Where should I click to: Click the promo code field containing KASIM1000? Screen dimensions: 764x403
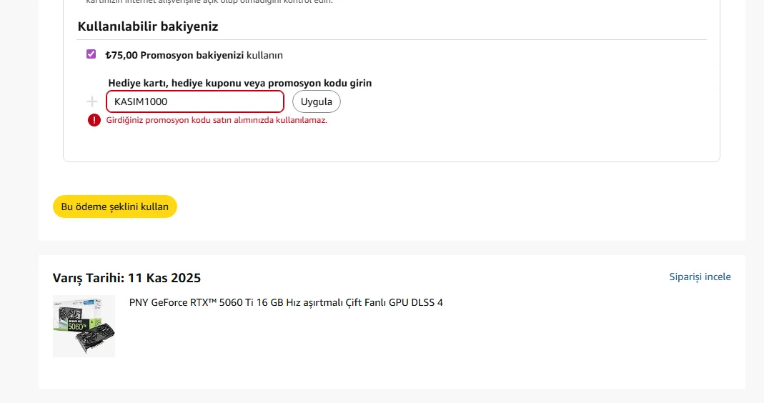coord(195,101)
